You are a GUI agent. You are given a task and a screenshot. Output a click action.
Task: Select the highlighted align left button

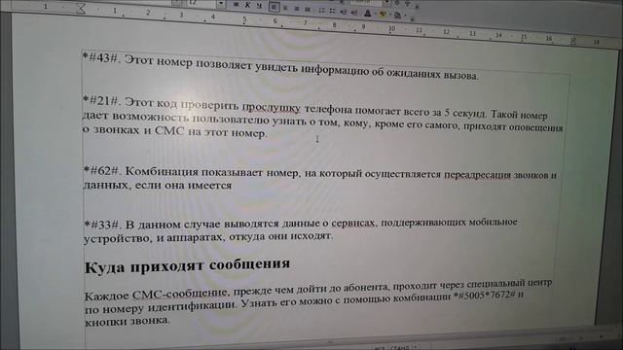click(x=275, y=7)
